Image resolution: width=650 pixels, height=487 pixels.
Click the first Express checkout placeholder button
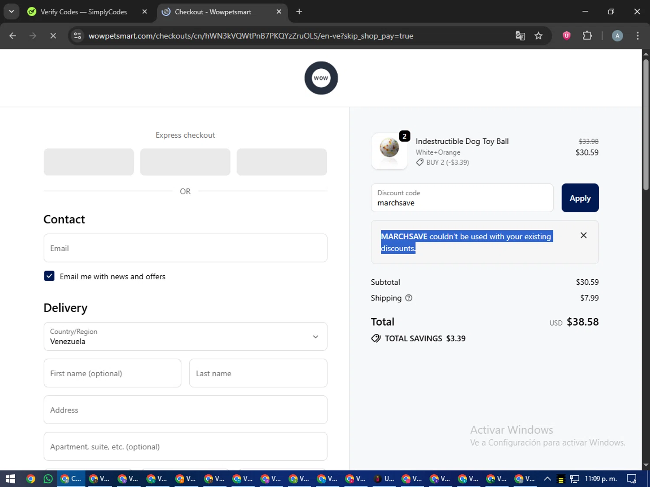89,162
